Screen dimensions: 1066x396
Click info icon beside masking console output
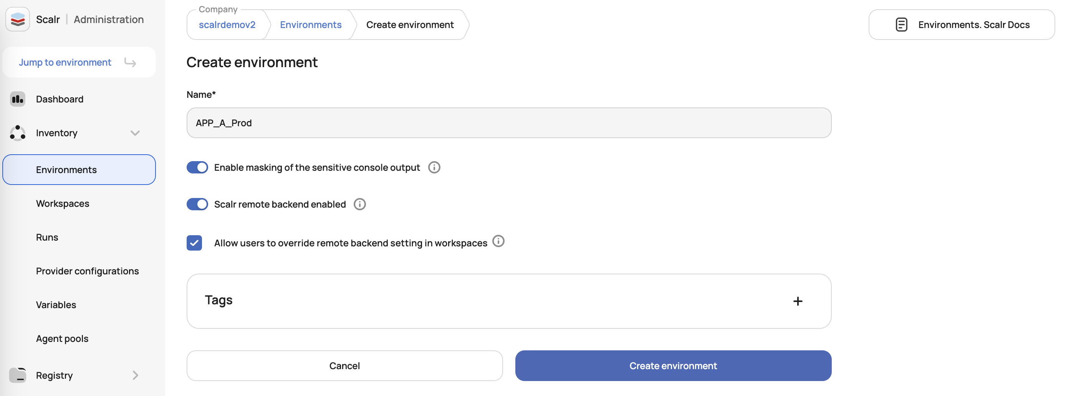434,167
